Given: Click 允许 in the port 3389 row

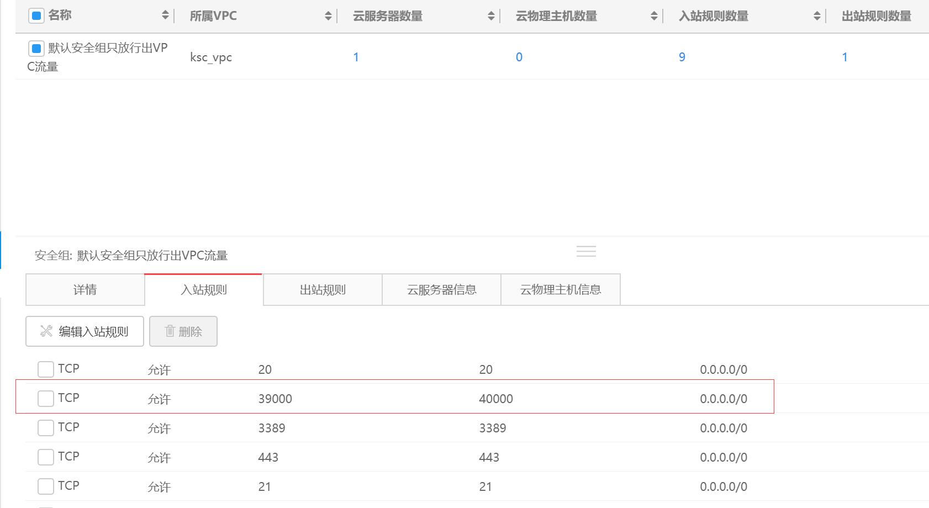Looking at the screenshot, I should 159,428.
